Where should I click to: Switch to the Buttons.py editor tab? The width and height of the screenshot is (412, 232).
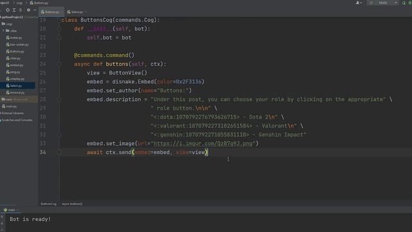coord(51,12)
